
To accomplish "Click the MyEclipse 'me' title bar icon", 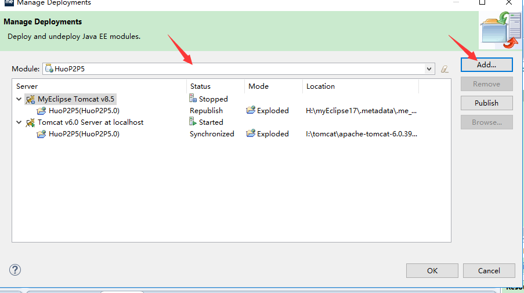I will [9, 3].
